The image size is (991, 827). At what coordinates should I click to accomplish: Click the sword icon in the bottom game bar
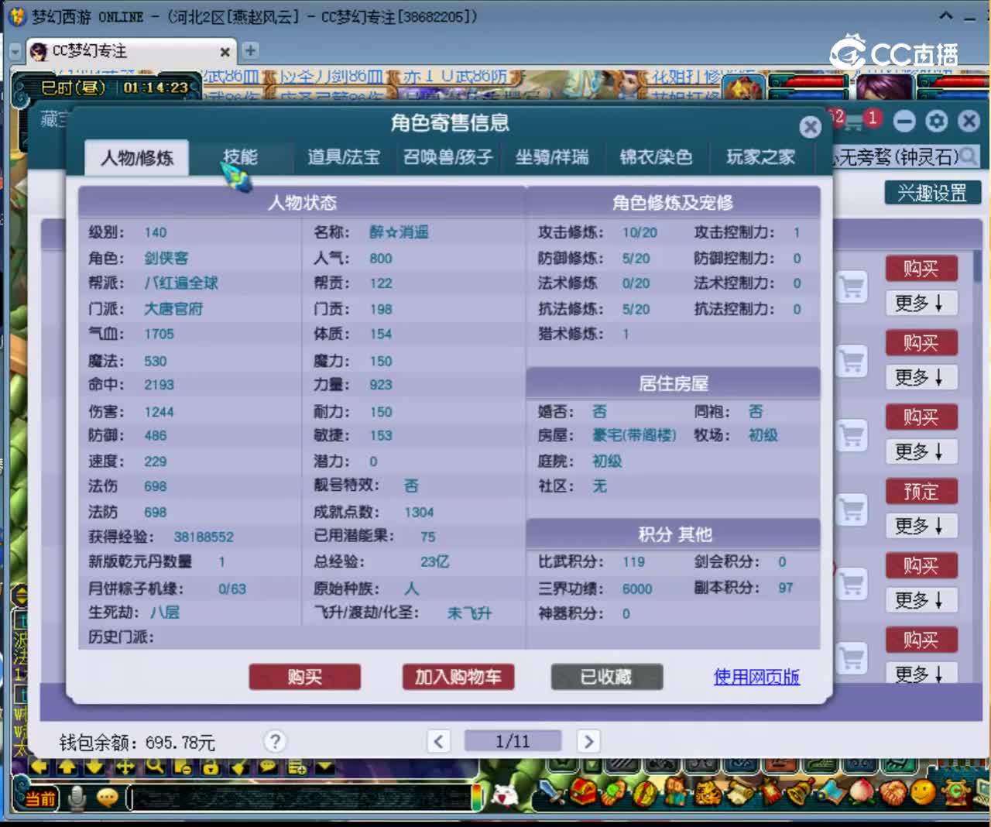551,792
